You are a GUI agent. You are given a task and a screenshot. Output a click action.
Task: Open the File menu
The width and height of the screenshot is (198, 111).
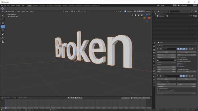click(5, 6)
